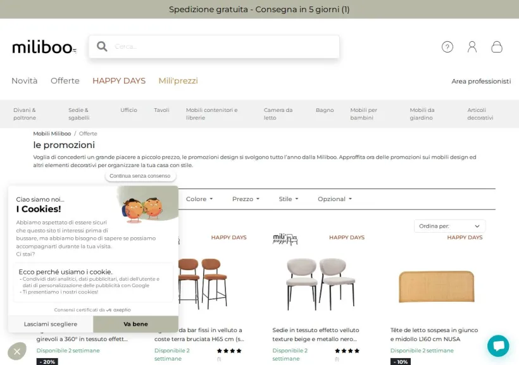The image size is (519, 365).
Task: Click the four-star rating on grey chairs
Action: coord(347,351)
